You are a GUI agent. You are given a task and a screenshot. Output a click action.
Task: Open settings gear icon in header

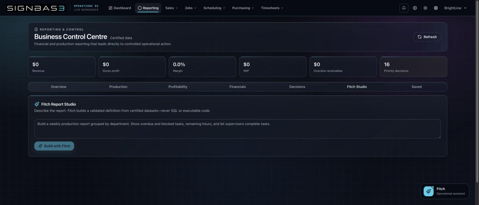point(425,8)
